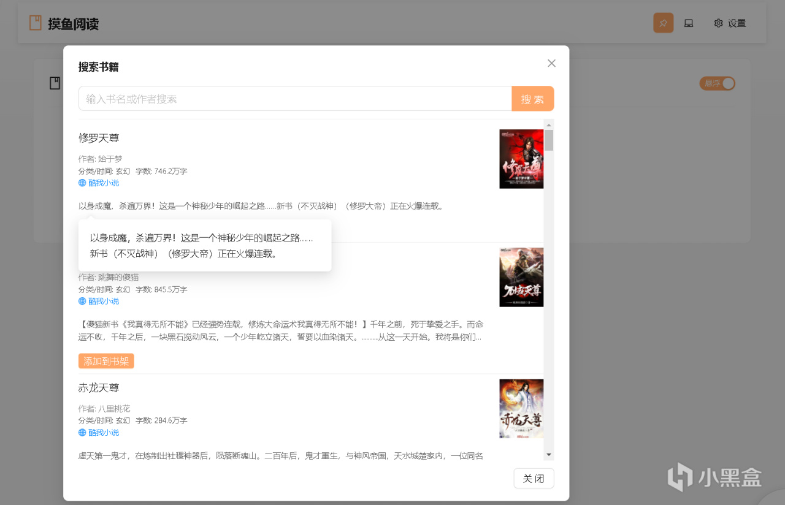Image resolution: width=785 pixels, height=505 pixels.
Task: Open the 酷我小说 source link under 修罗天尊
Action: pyautogui.click(x=99, y=183)
